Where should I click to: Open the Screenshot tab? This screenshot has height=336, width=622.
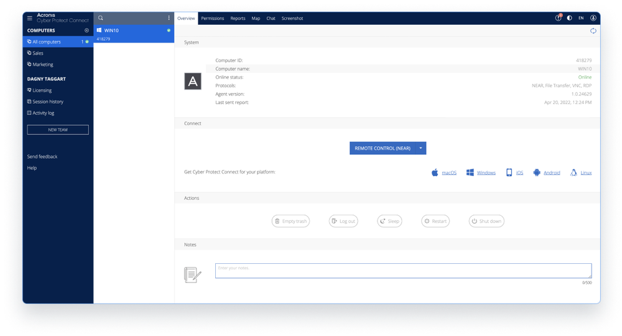coord(292,18)
